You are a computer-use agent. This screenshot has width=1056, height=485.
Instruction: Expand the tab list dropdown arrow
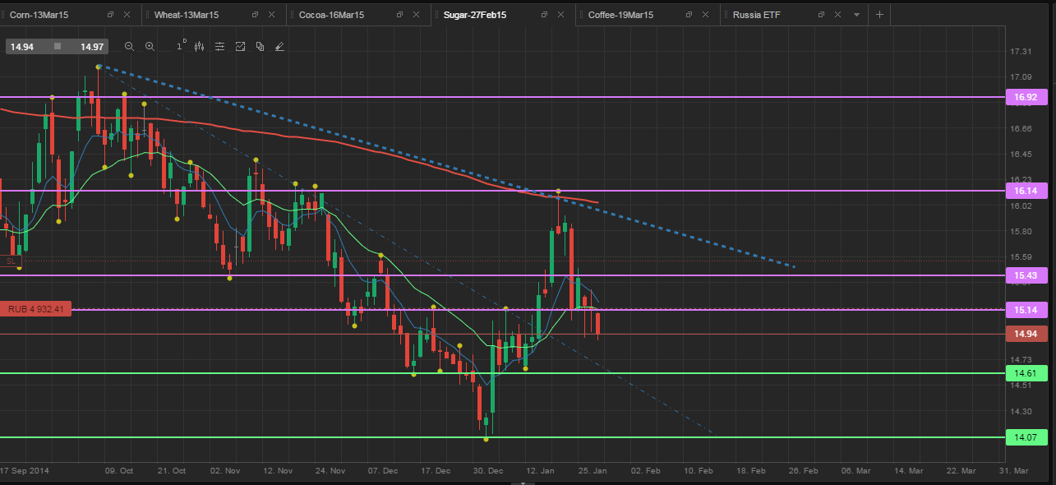click(x=857, y=15)
